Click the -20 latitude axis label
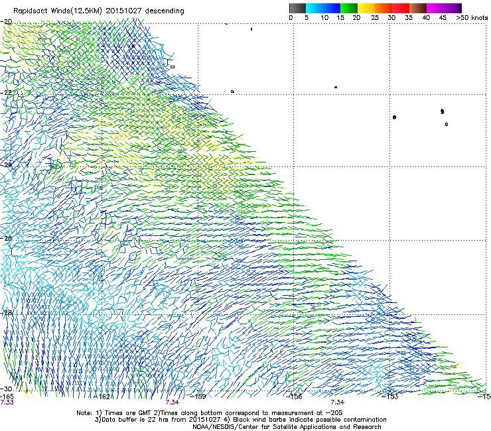 [x=7, y=22]
